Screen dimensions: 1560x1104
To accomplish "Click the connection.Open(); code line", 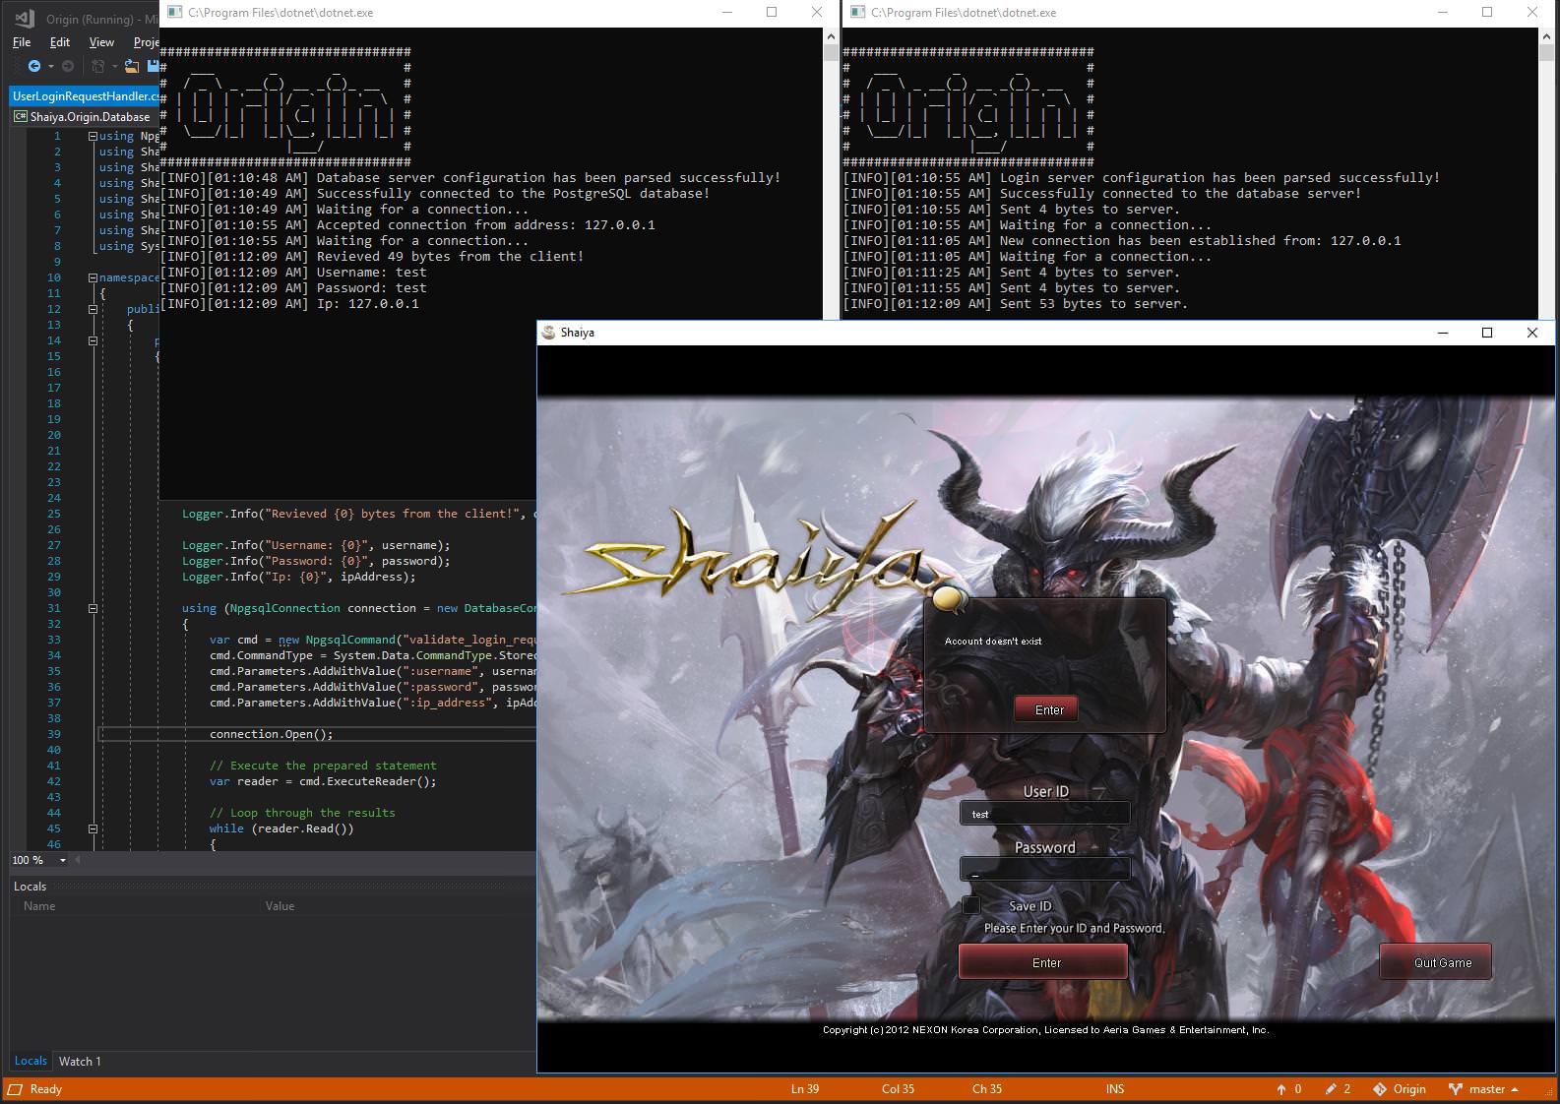I will [x=271, y=734].
